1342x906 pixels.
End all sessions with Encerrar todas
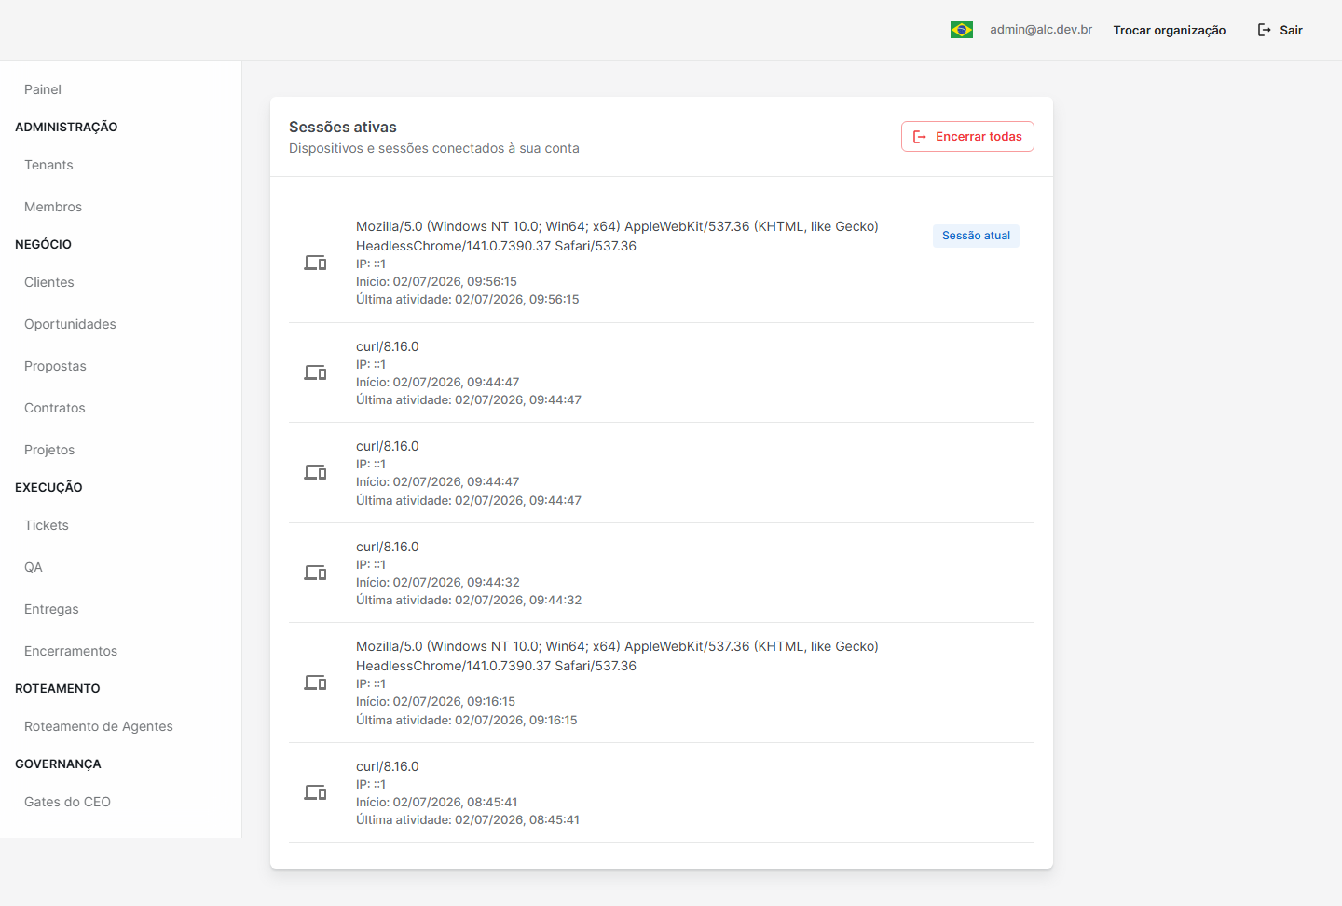tap(967, 136)
